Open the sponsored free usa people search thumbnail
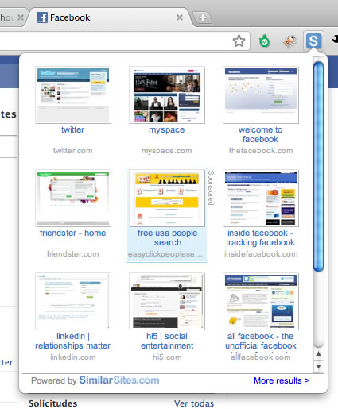 (x=167, y=198)
